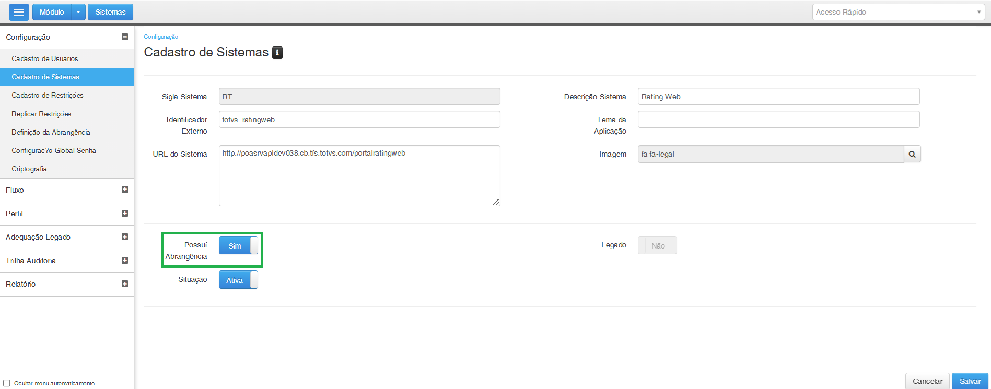Click the Fluxo section header
The height and width of the screenshot is (389, 991).
(x=67, y=190)
